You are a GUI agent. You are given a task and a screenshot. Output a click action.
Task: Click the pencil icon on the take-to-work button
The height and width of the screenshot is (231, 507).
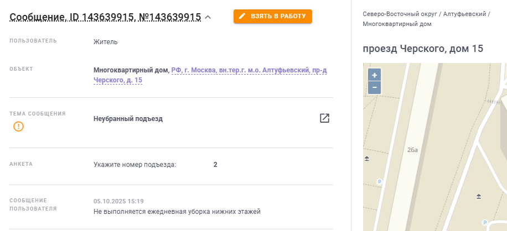tap(242, 17)
